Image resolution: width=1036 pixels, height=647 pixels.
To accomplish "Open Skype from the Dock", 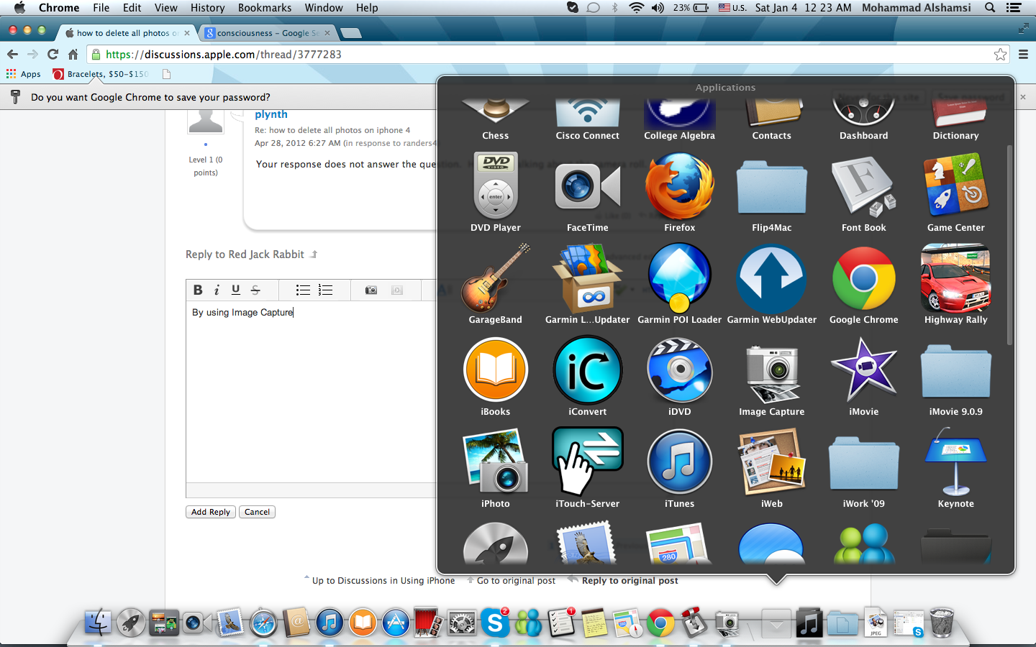I will point(496,623).
